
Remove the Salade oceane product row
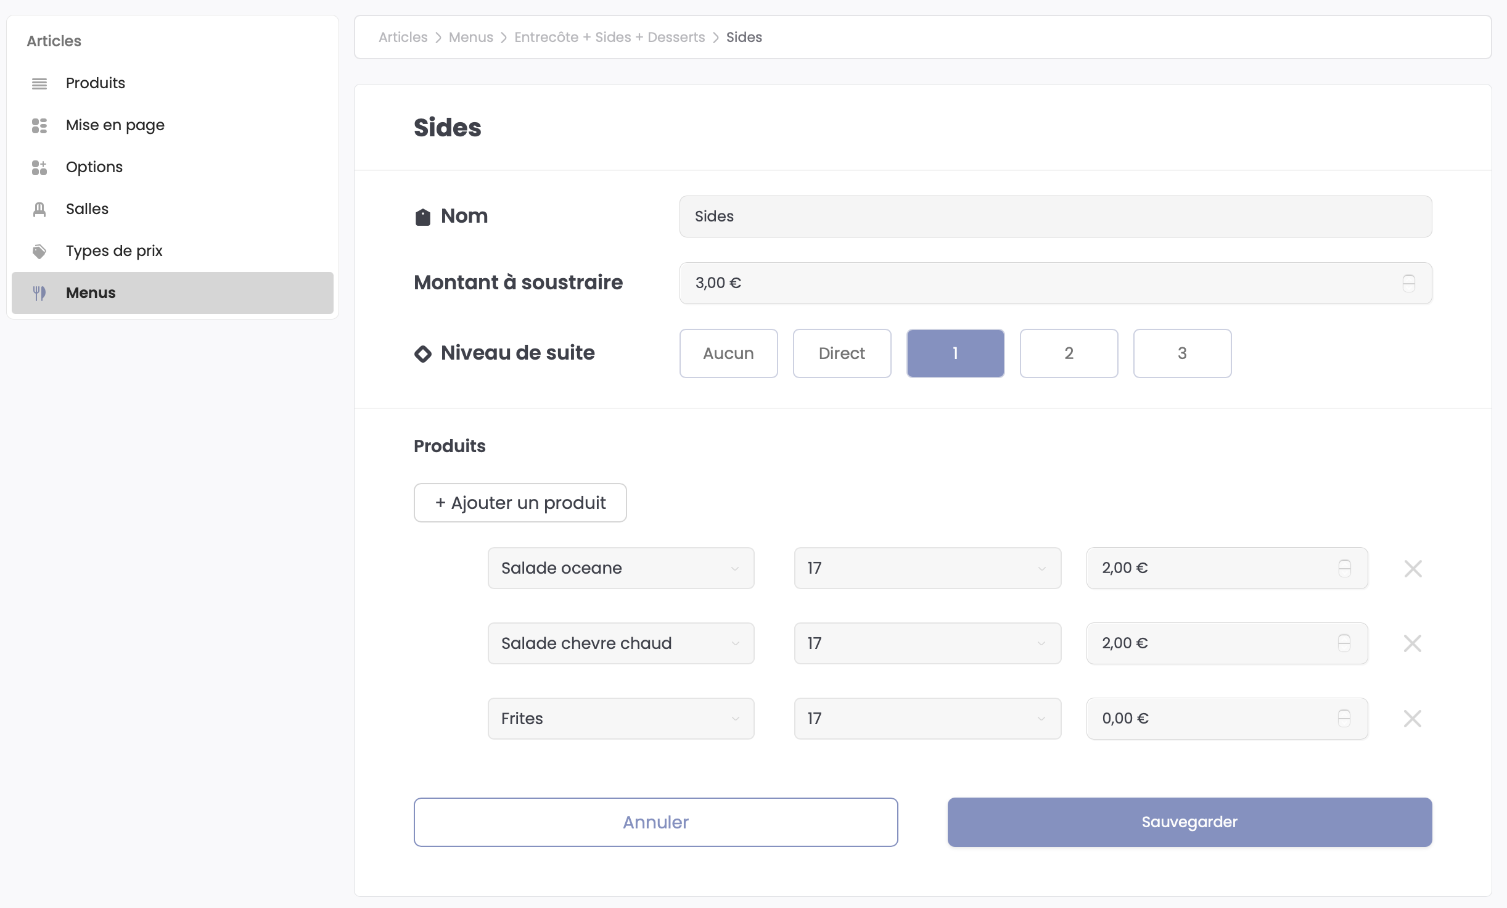pos(1413,568)
